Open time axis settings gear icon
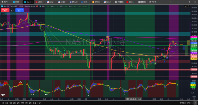198x105 pixels. click(194, 99)
